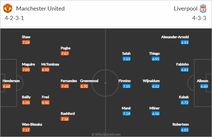Open the Manchester United team name link
This screenshot has height=137, width=212.
pos(40,9)
